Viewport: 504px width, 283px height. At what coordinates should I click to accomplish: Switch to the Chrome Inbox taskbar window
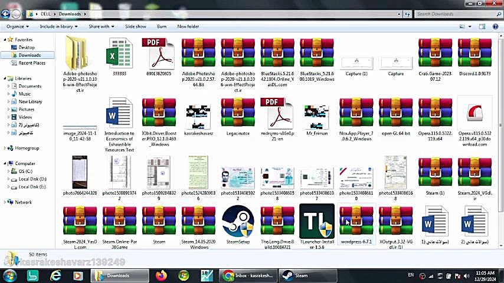click(x=248, y=275)
